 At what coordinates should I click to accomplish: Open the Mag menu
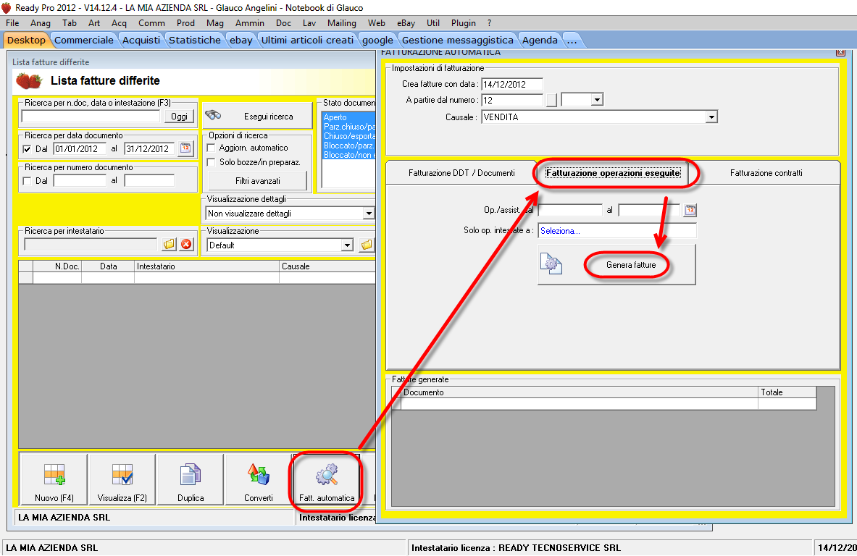point(215,23)
